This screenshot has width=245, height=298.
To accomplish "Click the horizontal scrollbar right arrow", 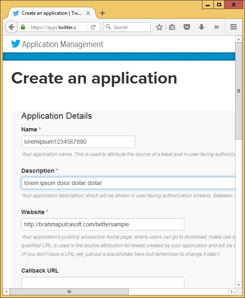I will (231, 291).
